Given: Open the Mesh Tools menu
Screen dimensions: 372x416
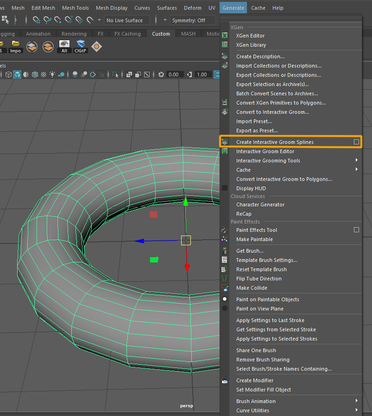Looking at the screenshot, I should click(x=75, y=8).
